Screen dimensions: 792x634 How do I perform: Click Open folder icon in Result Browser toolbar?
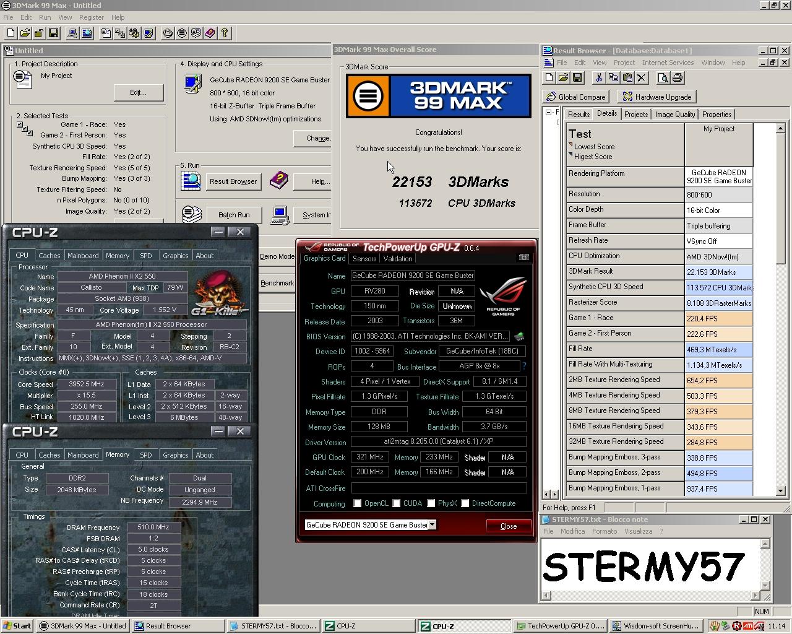click(563, 77)
